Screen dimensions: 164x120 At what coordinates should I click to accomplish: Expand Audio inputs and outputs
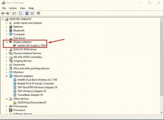[7, 23]
